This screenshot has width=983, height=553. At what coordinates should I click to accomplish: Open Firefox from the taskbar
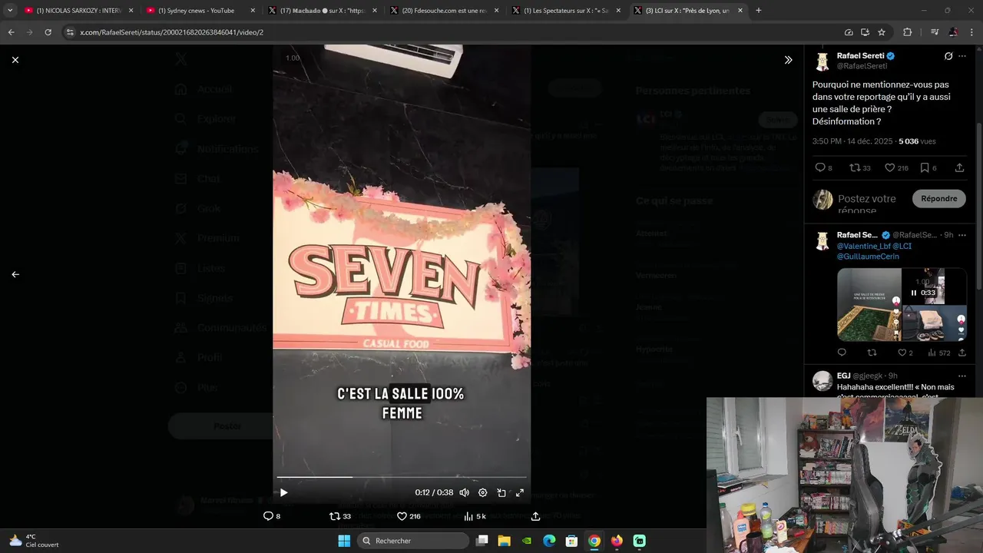tap(617, 541)
